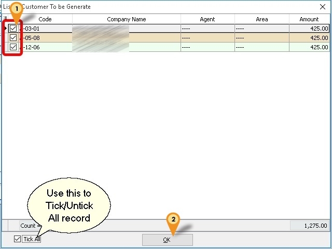
Task: Untick the checkbox for row -03-01
Action: coord(13,29)
